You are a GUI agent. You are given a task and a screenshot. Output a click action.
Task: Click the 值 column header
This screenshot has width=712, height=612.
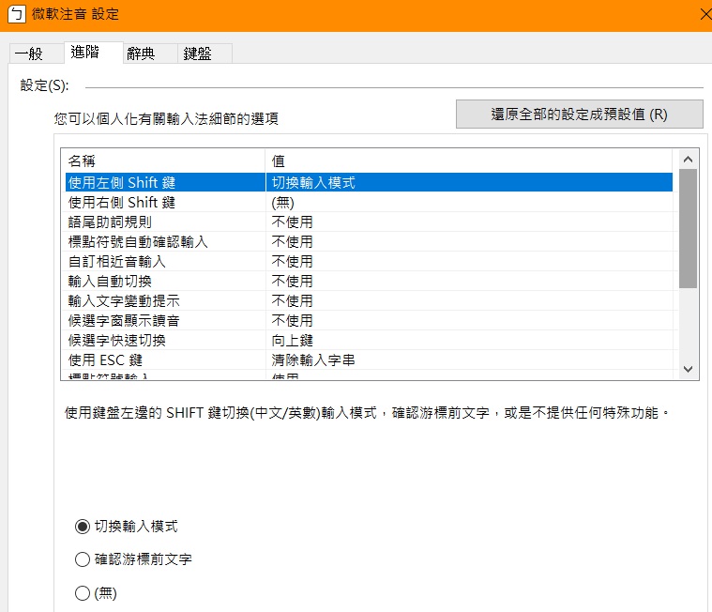point(469,161)
